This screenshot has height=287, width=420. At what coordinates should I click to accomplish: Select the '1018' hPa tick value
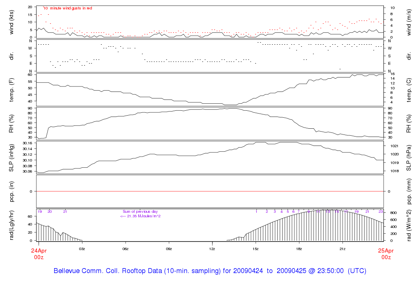click(x=395, y=171)
